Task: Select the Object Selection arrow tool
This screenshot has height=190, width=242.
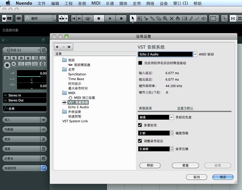Action: pyautogui.click(x=133, y=18)
